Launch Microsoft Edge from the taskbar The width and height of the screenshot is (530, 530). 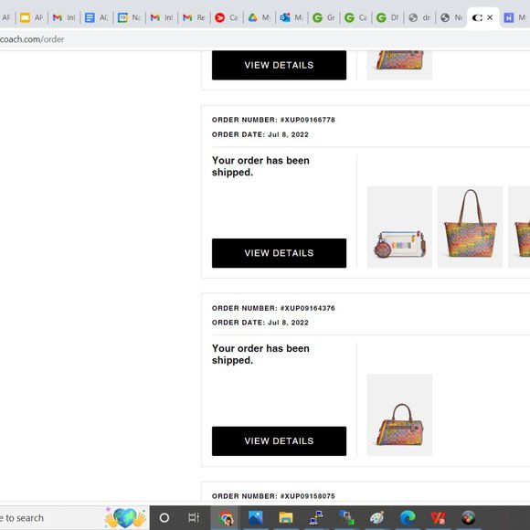(x=408, y=517)
